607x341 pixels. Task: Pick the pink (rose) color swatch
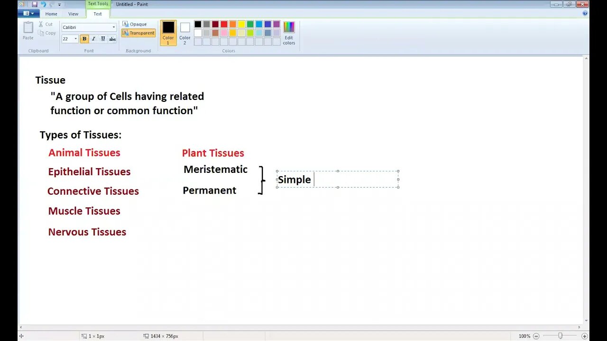click(224, 33)
